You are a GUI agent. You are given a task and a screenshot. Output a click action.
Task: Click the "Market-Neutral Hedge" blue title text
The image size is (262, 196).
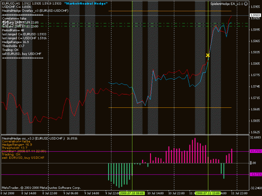coord(86,3)
